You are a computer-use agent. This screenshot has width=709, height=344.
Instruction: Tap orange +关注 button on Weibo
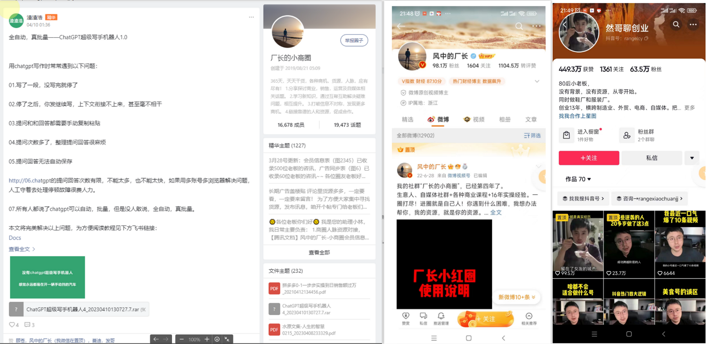pyautogui.click(x=485, y=319)
